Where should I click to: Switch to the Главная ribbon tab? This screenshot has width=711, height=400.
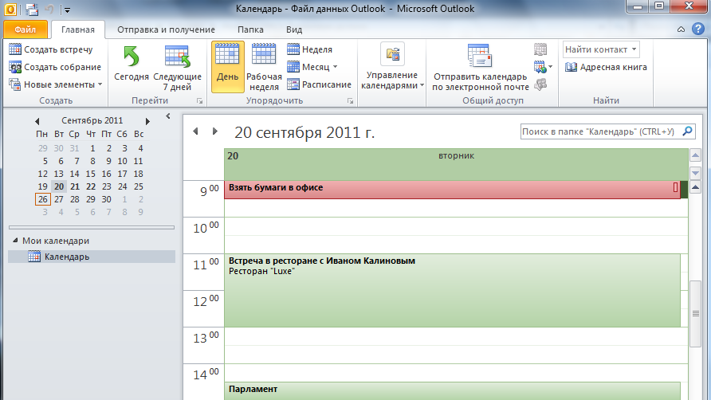pyautogui.click(x=78, y=29)
